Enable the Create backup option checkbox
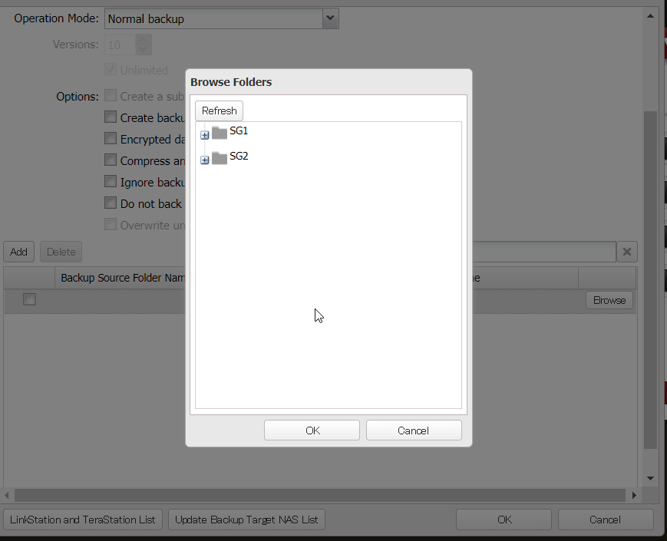The width and height of the screenshot is (667, 541). coord(111,117)
